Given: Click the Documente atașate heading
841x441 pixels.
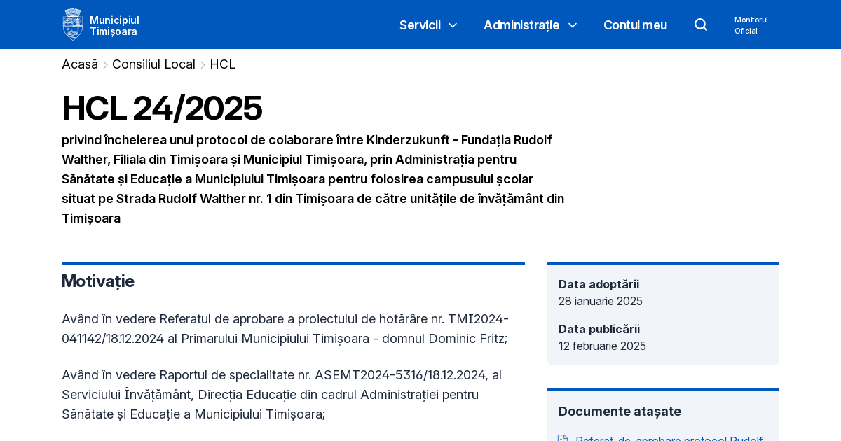Looking at the screenshot, I should pyautogui.click(x=620, y=412).
